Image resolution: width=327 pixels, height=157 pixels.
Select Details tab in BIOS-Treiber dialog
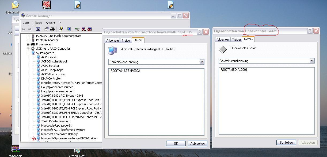click(x=138, y=40)
